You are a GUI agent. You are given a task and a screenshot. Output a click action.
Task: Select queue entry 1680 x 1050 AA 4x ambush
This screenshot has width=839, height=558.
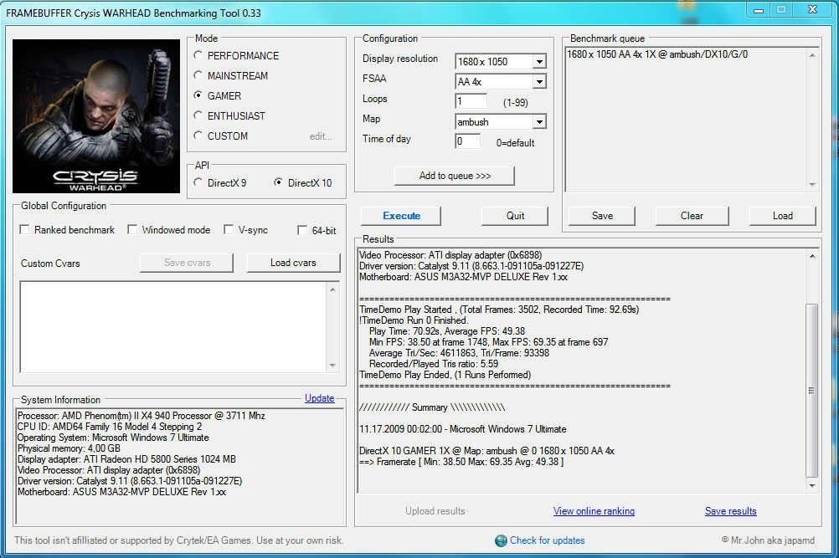click(657, 54)
